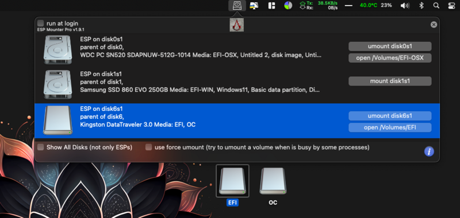460x218 pixels.
Task: Click the disk6s1 external drive icon
Action: (x=57, y=120)
